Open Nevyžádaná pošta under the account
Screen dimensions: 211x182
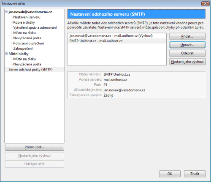tap(27, 38)
